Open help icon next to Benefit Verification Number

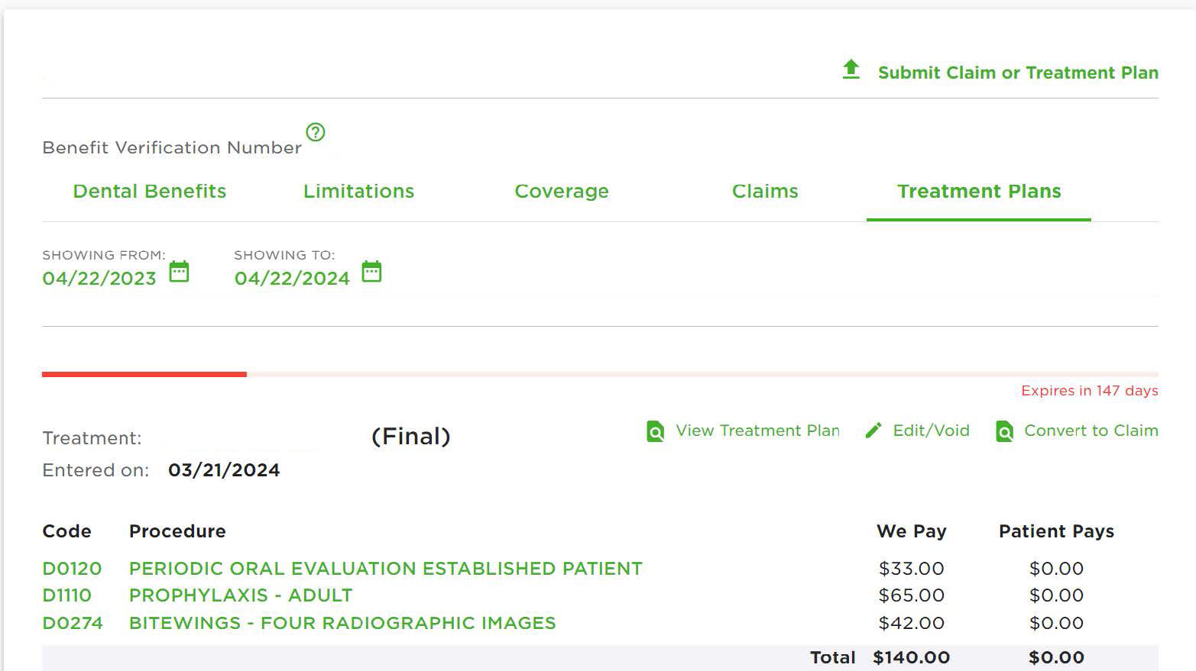click(x=316, y=132)
